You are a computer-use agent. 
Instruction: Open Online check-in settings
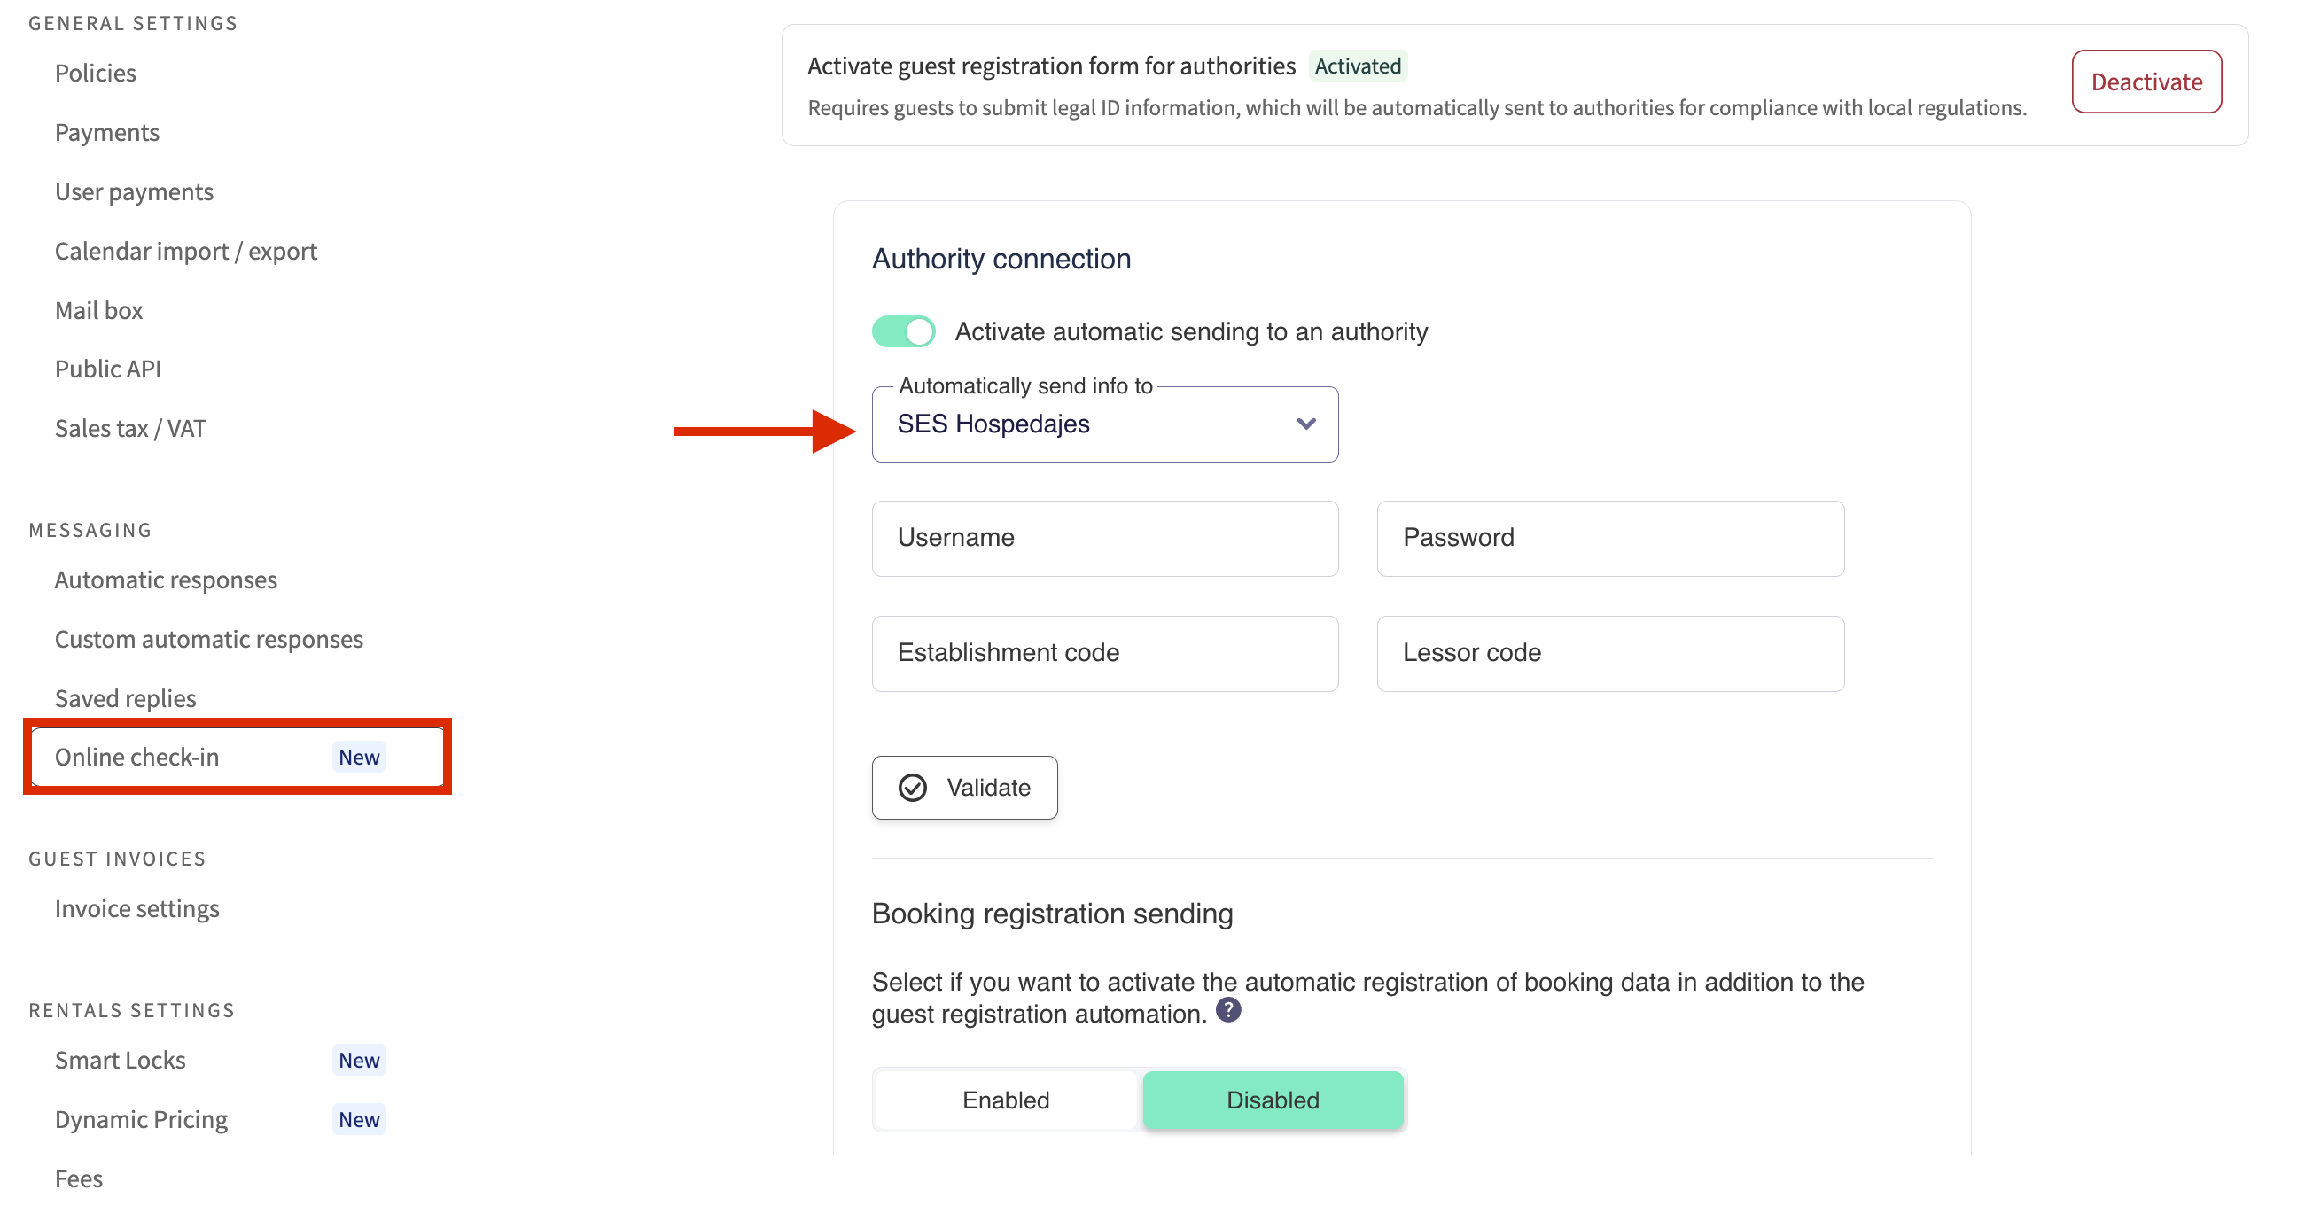pyautogui.click(x=136, y=757)
